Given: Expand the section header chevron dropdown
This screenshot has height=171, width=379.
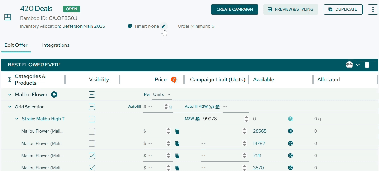Looking at the screenshot, I should (x=358, y=65).
